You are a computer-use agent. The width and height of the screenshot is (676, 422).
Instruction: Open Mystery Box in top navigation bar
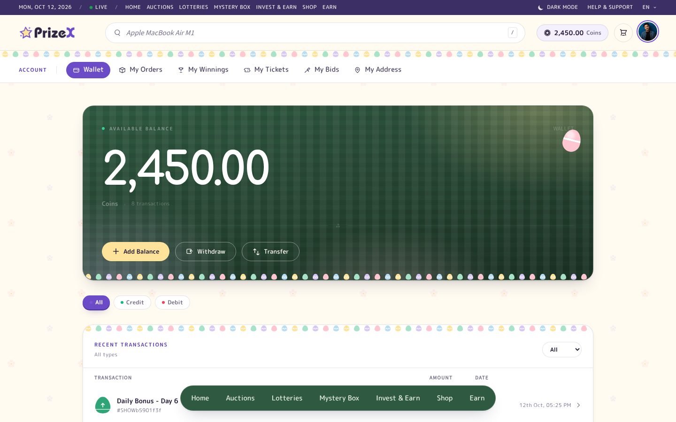[232, 8]
